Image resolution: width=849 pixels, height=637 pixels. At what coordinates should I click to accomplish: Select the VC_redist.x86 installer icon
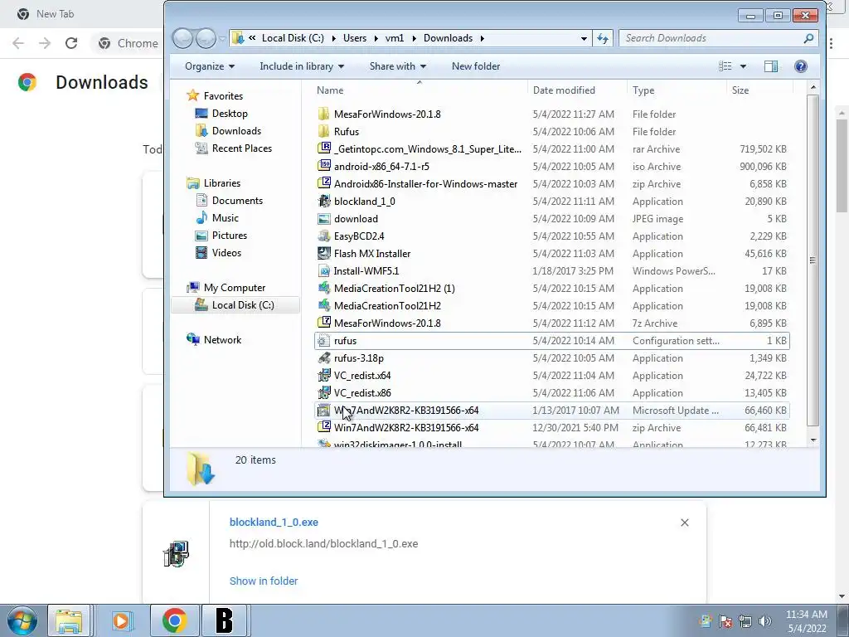323,392
